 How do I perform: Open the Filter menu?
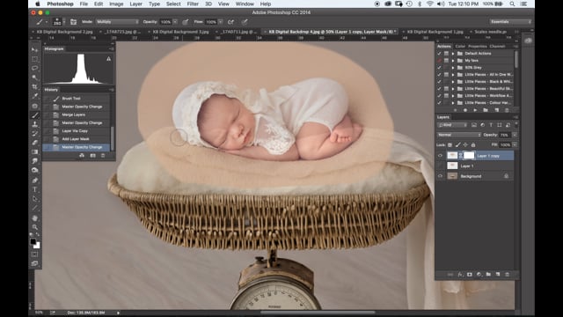(x=193, y=4)
